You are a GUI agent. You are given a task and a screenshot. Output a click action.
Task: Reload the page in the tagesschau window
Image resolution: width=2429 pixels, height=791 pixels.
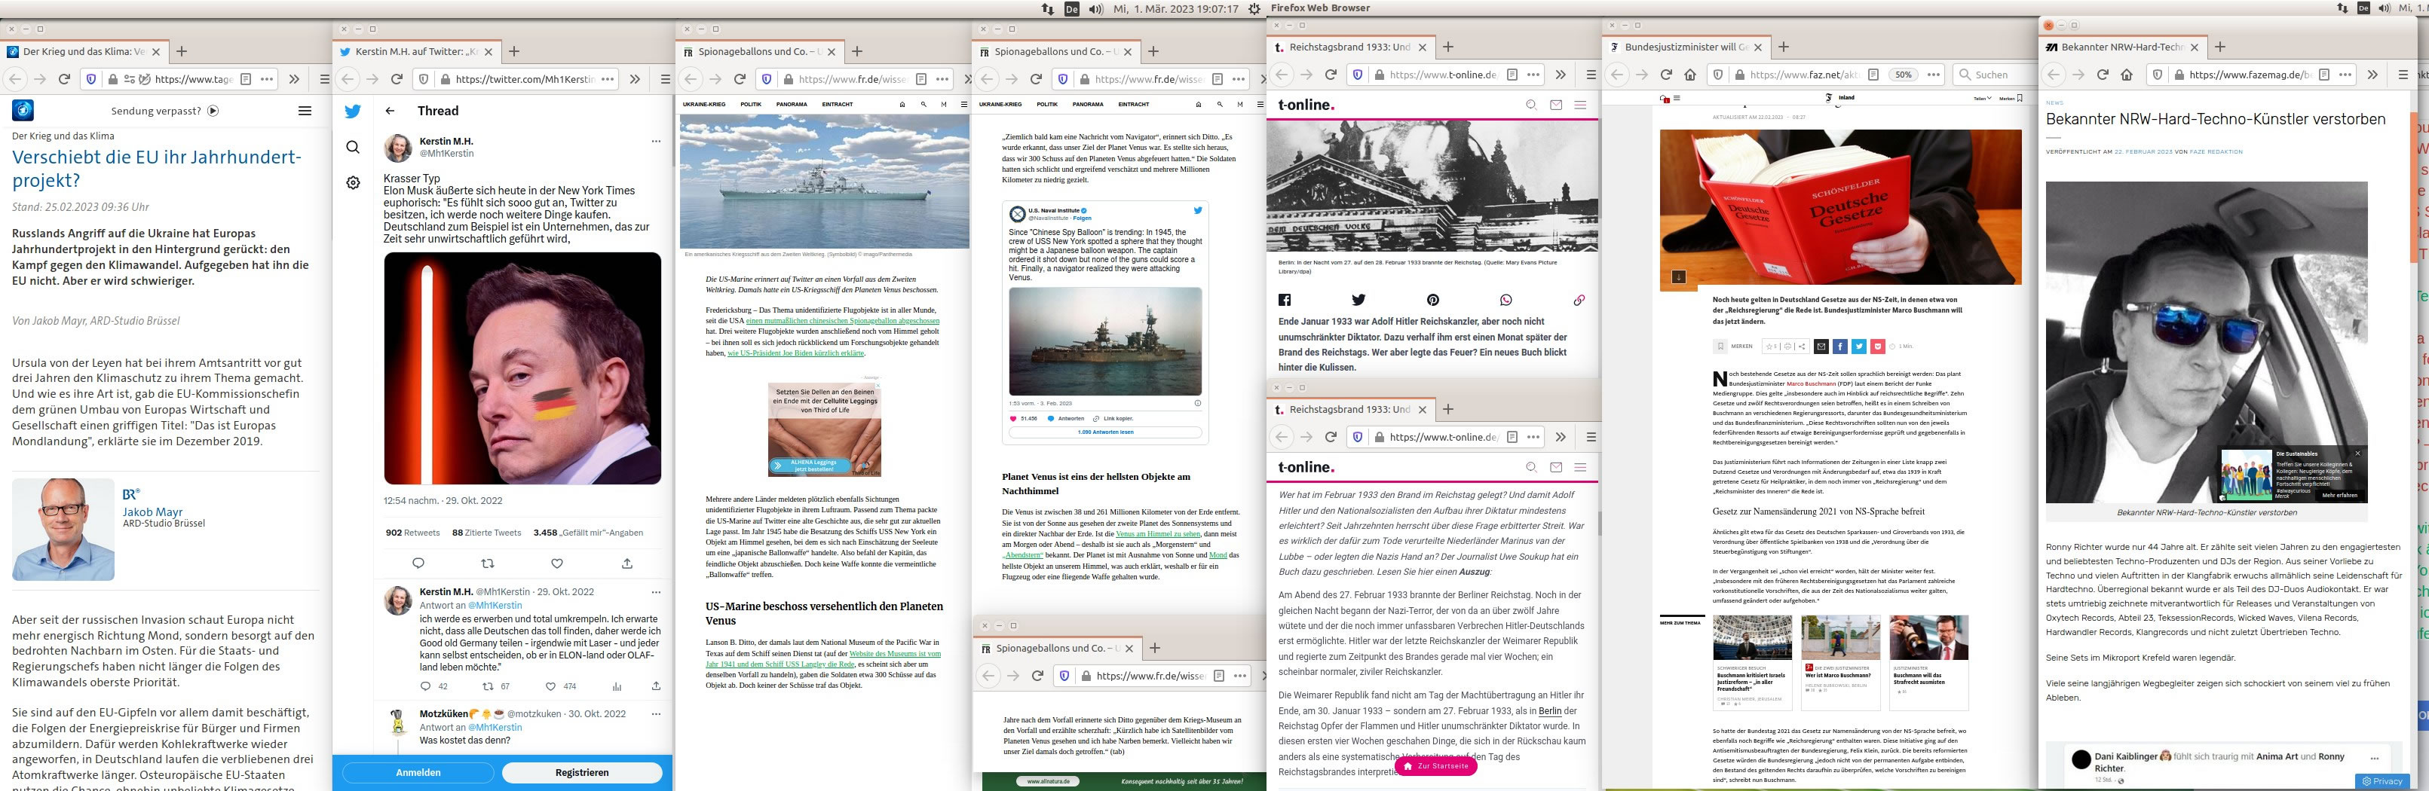[64, 79]
